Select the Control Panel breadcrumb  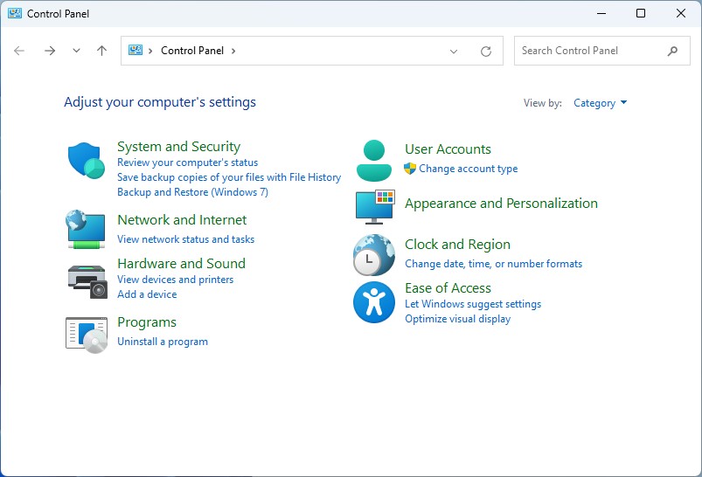(192, 51)
